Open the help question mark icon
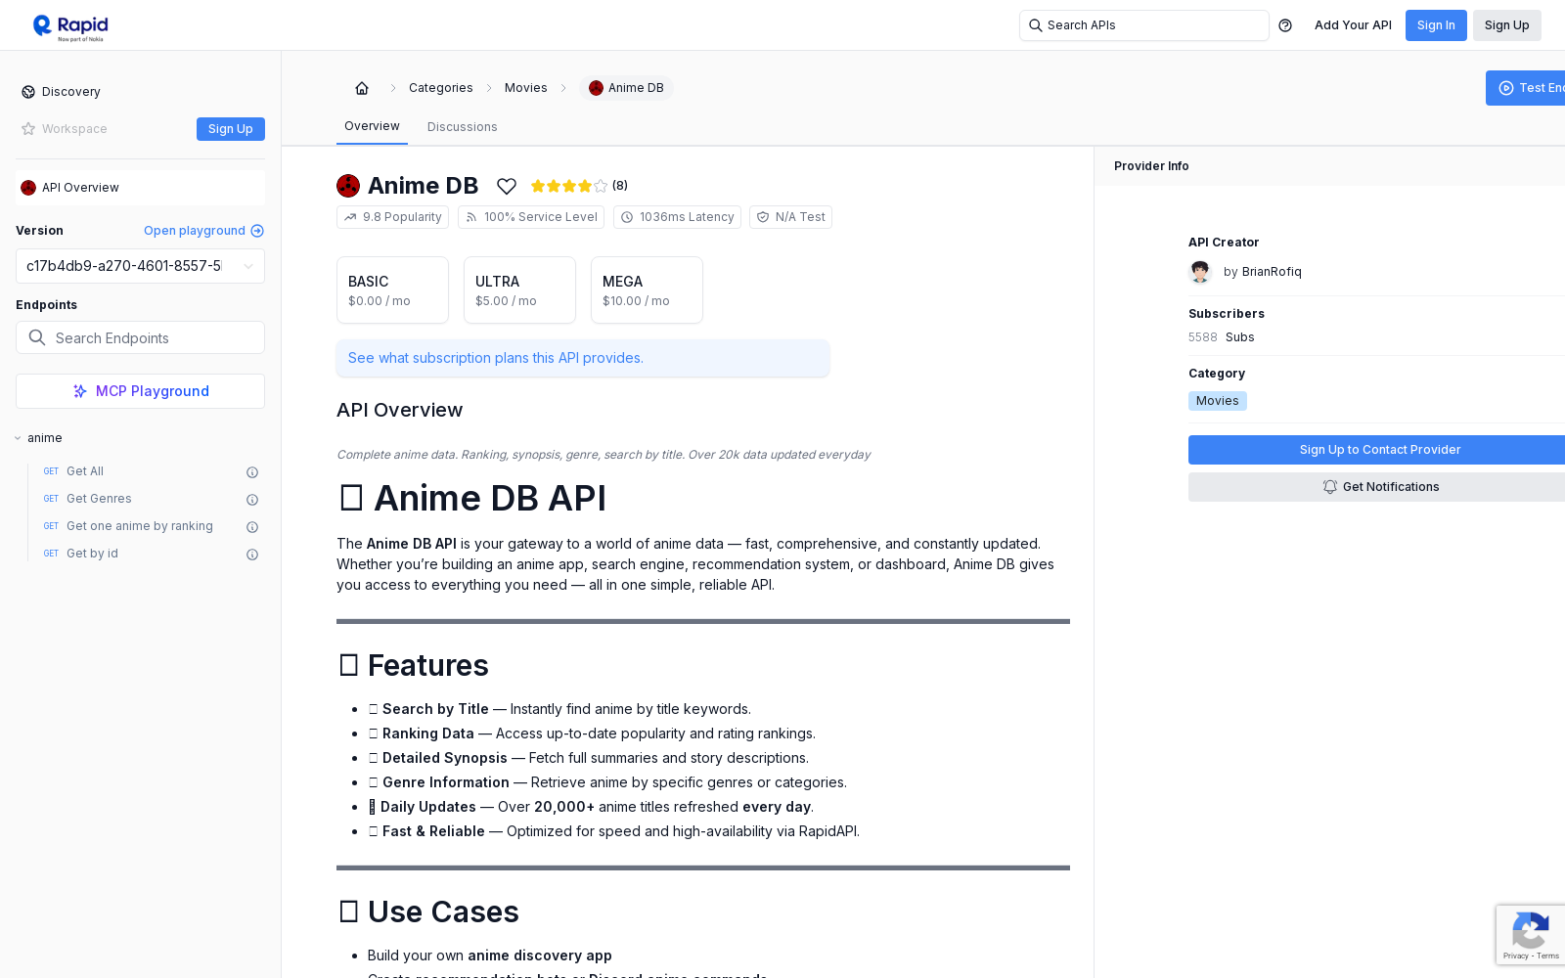Image resolution: width=1565 pixels, height=978 pixels. click(x=1285, y=25)
